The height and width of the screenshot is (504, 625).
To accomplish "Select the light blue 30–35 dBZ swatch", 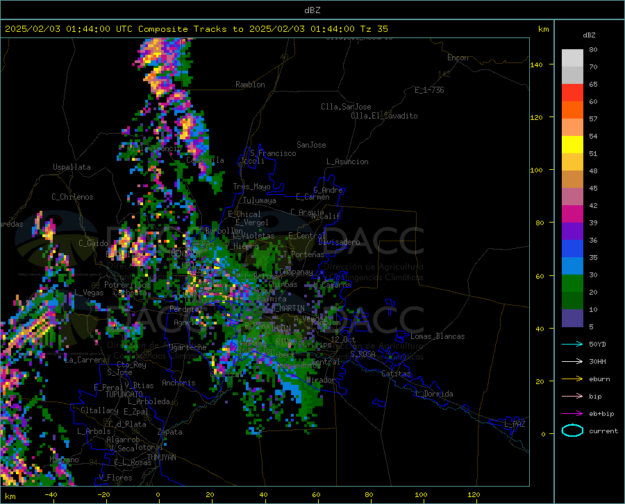I will pyautogui.click(x=572, y=266).
